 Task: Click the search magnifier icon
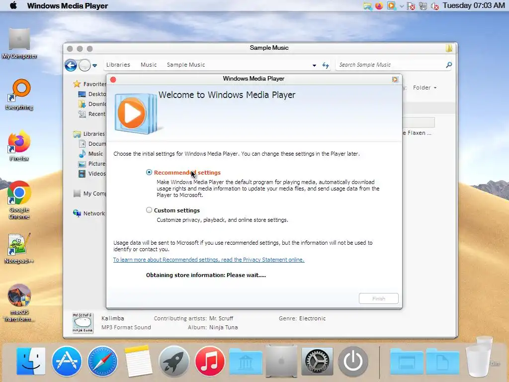(x=449, y=65)
